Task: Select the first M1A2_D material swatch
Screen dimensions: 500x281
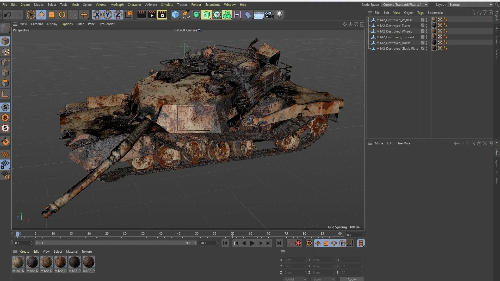Action: tap(18, 262)
